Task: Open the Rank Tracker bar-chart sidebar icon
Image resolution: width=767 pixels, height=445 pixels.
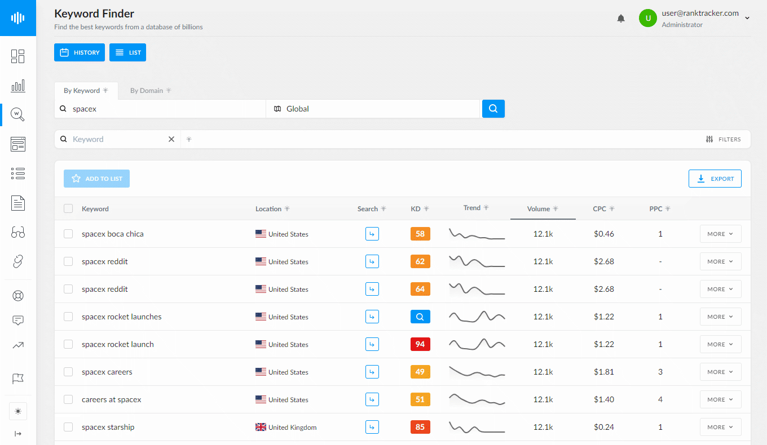Action: click(18, 86)
